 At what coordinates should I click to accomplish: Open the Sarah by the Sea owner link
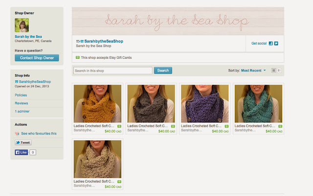click(x=28, y=37)
